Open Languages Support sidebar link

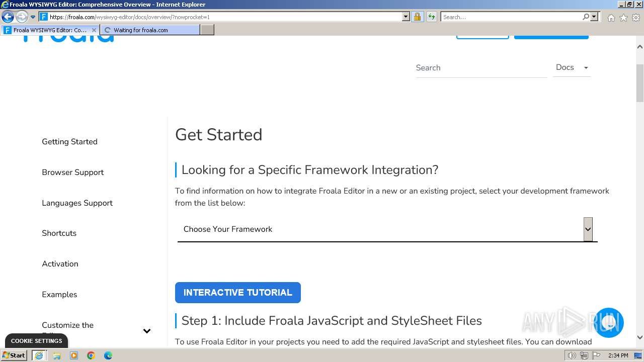pyautogui.click(x=77, y=203)
